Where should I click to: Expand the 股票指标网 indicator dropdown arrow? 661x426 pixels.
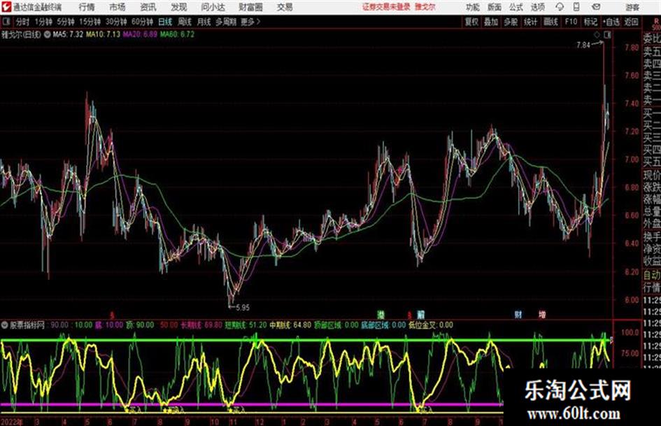coord(5,325)
